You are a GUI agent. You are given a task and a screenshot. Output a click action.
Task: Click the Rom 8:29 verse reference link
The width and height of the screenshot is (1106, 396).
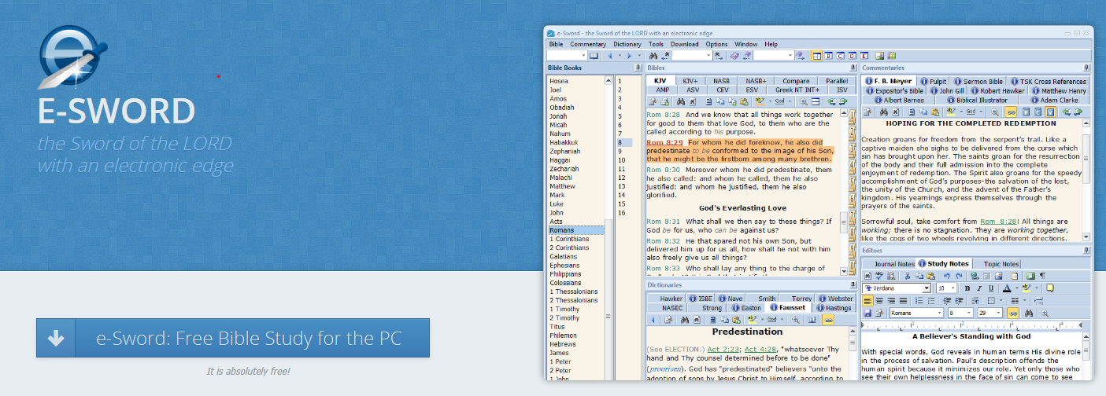click(x=664, y=142)
